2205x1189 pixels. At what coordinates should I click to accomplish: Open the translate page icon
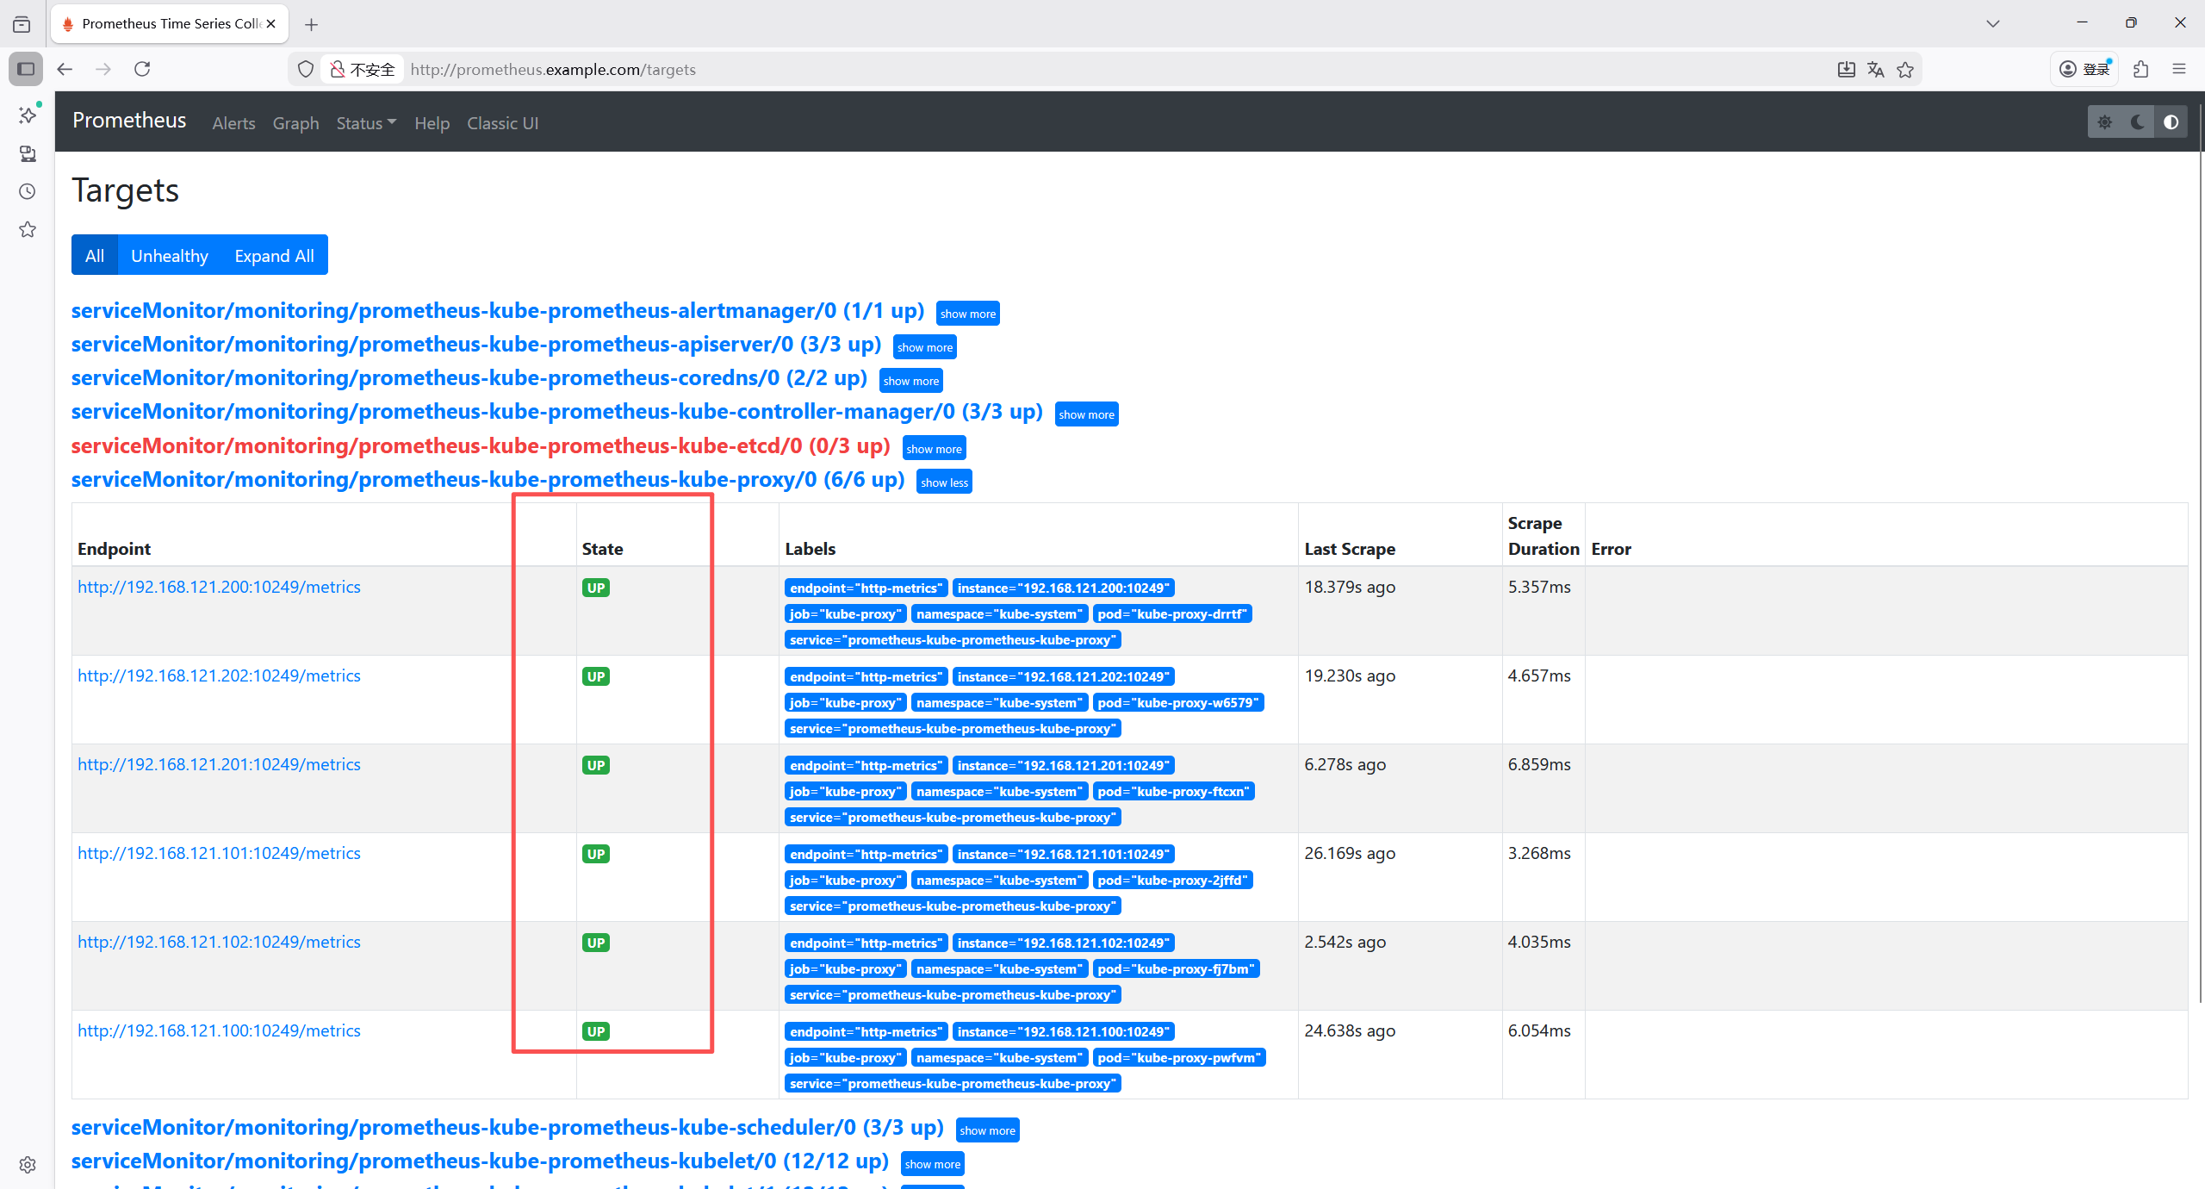coord(1875,70)
